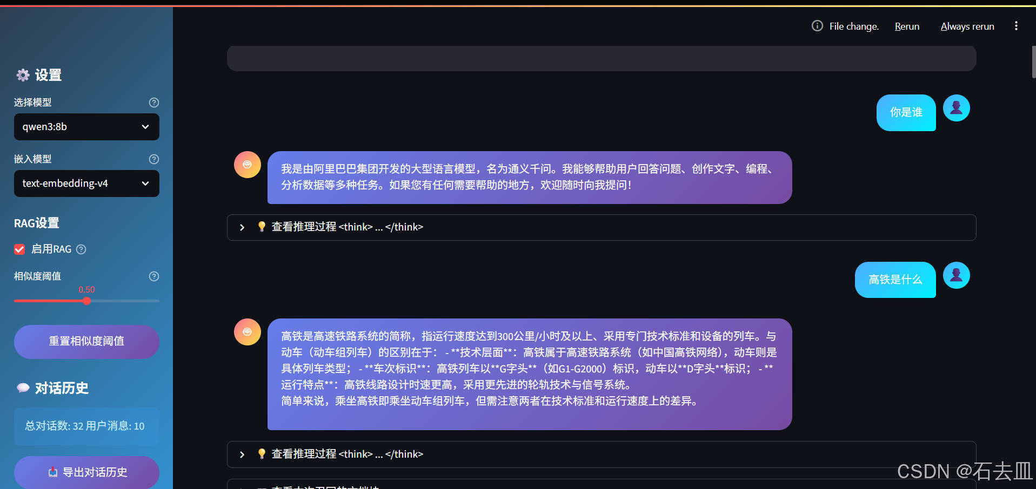Click the user avatar beside 你是谁 message
The width and height of the screenshot is (1036, 489).
955,108
